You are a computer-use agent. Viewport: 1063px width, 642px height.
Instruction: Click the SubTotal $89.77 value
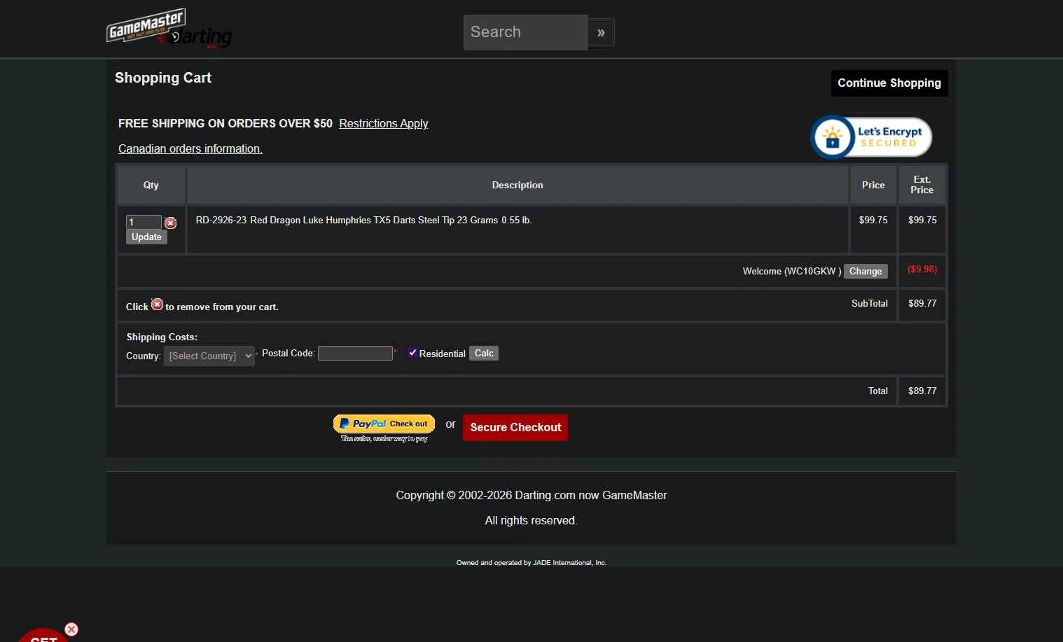922,303
